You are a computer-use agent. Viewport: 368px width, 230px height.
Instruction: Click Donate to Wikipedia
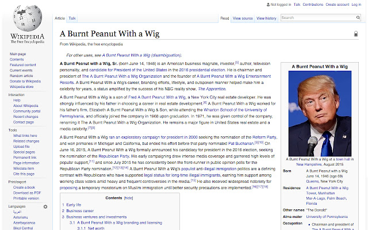(25, 81)
